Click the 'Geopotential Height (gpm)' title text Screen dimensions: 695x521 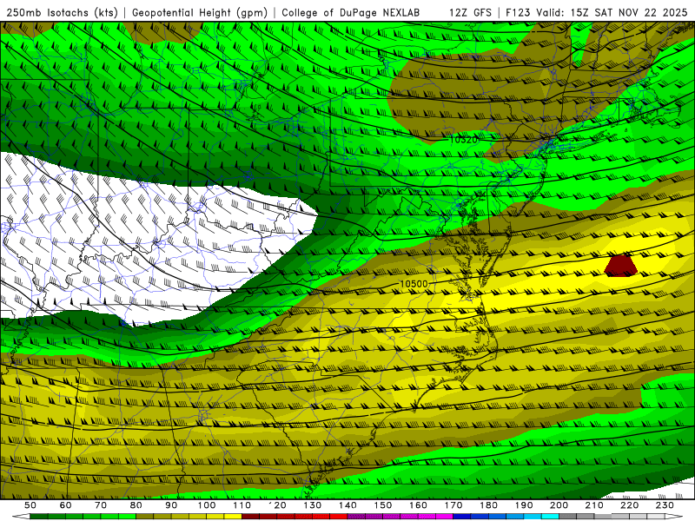[x=200, y=13]
